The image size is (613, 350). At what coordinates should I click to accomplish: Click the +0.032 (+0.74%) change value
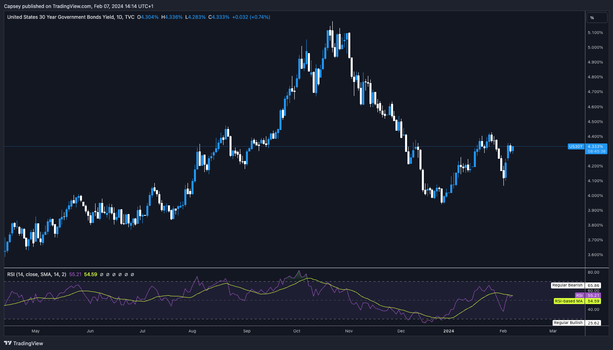[251, 17]
